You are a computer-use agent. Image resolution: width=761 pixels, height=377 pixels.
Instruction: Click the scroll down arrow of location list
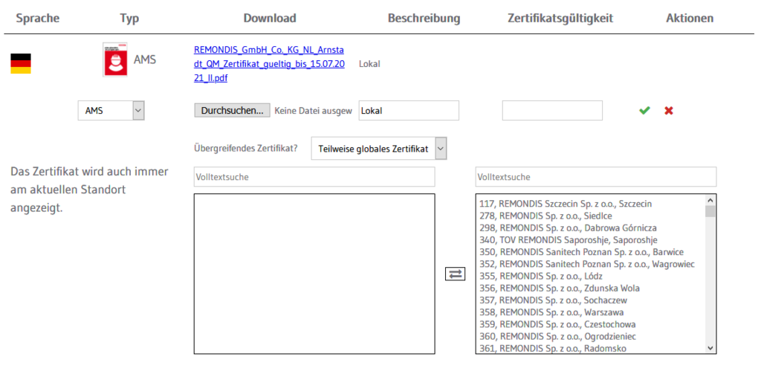(710, 348)
